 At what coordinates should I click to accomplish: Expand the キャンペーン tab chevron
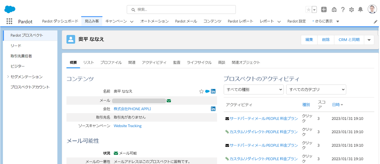132,21
